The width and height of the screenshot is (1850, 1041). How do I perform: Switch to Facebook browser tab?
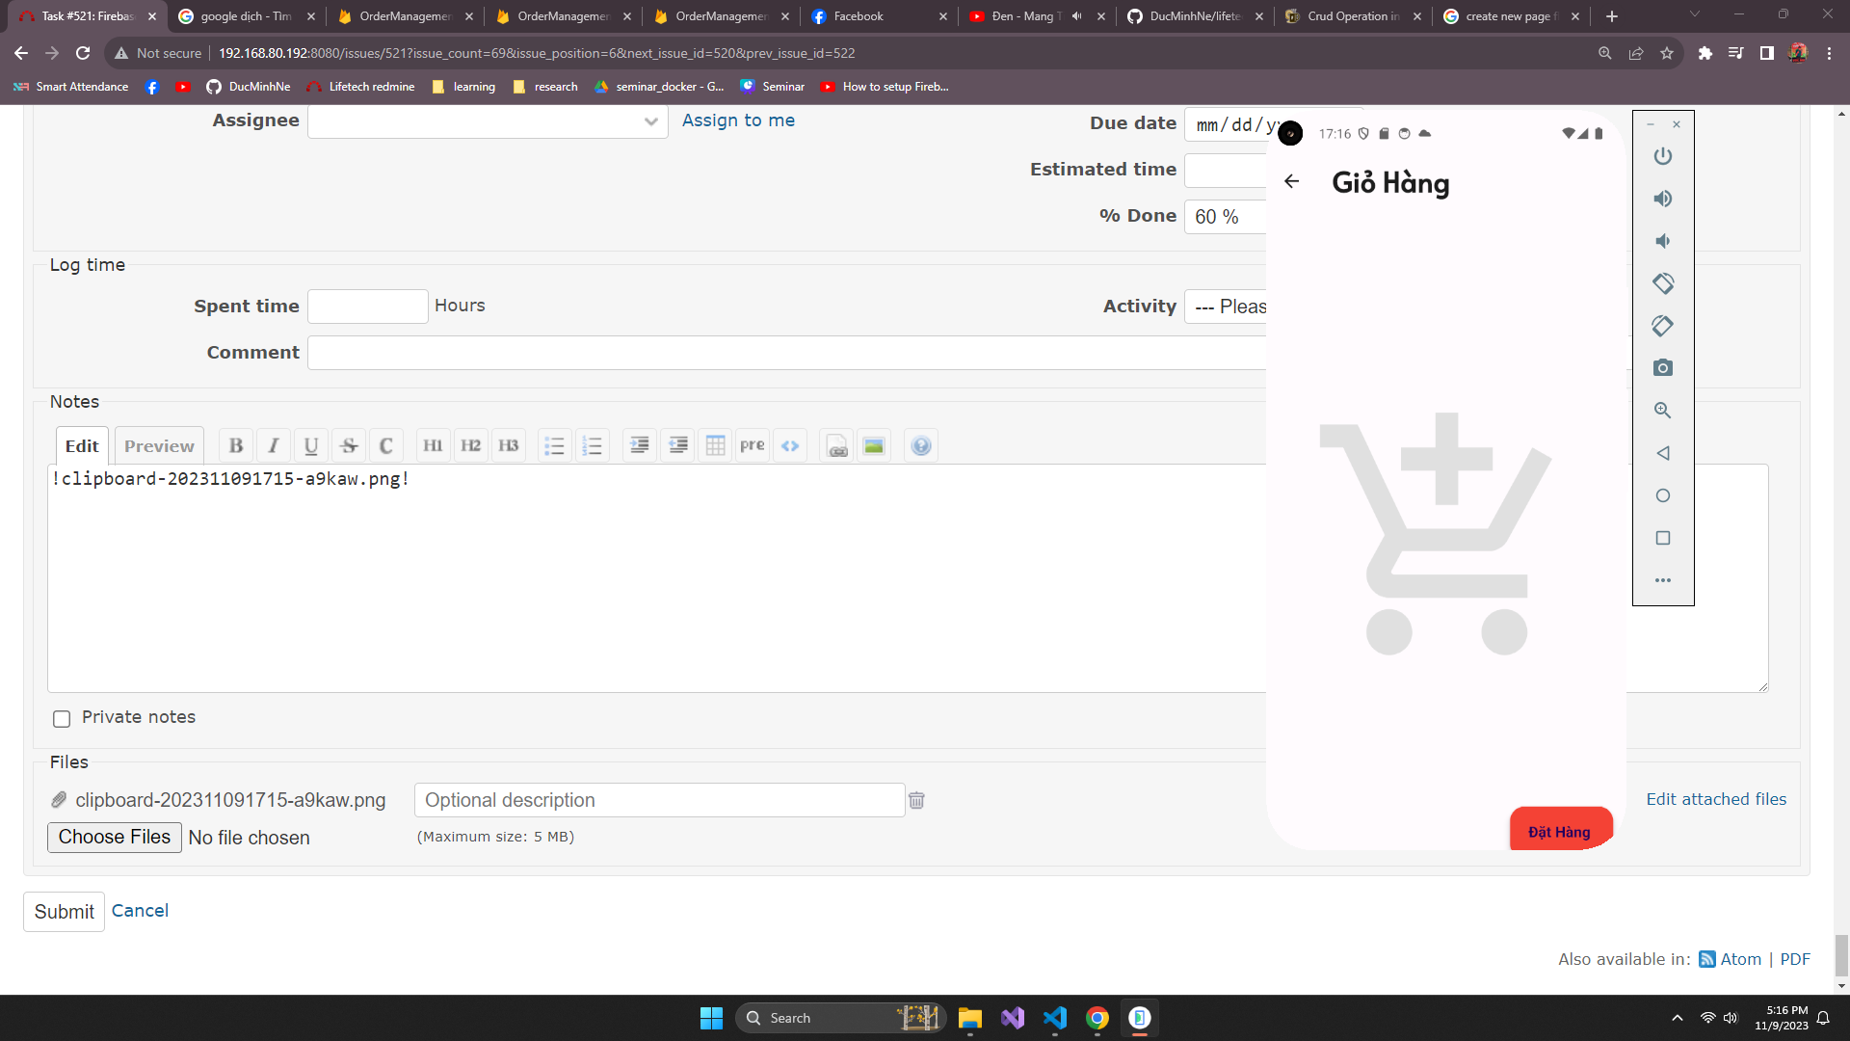pos(858,16)
